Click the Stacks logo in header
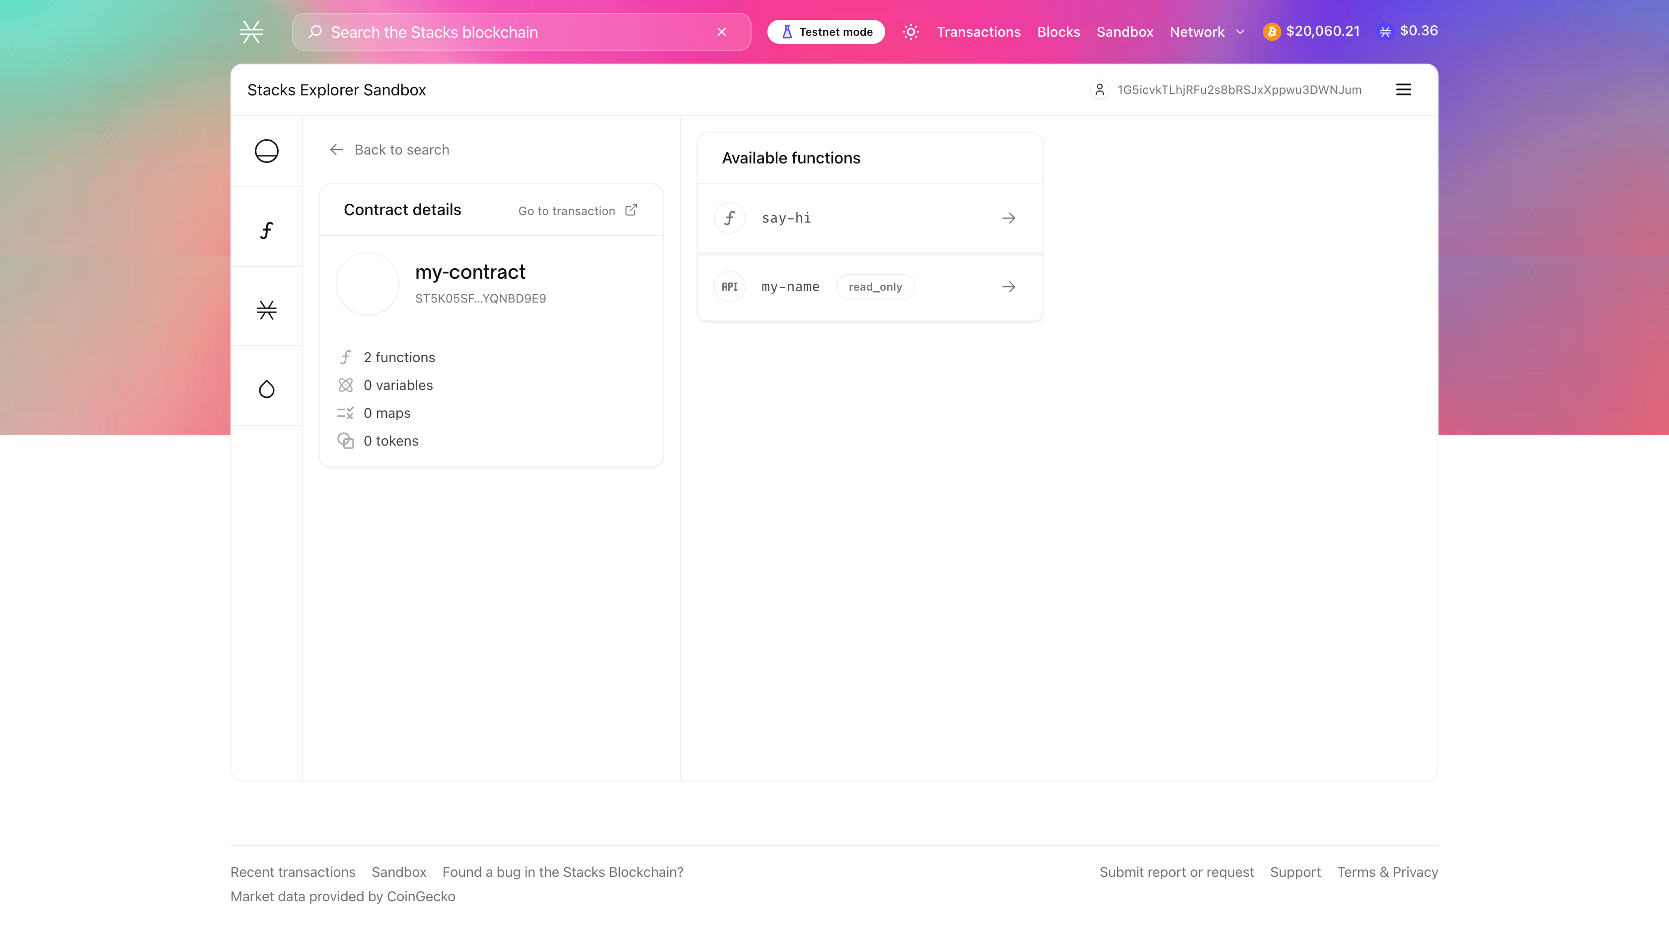The width and height of the screenshot is (1669, 938). (x=251, y=32)
